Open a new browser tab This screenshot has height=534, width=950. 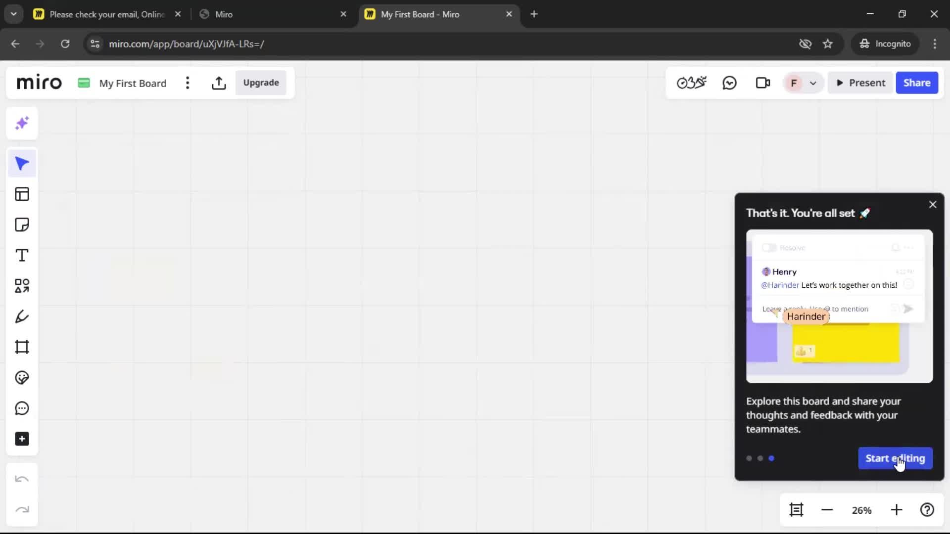point(534,14)
